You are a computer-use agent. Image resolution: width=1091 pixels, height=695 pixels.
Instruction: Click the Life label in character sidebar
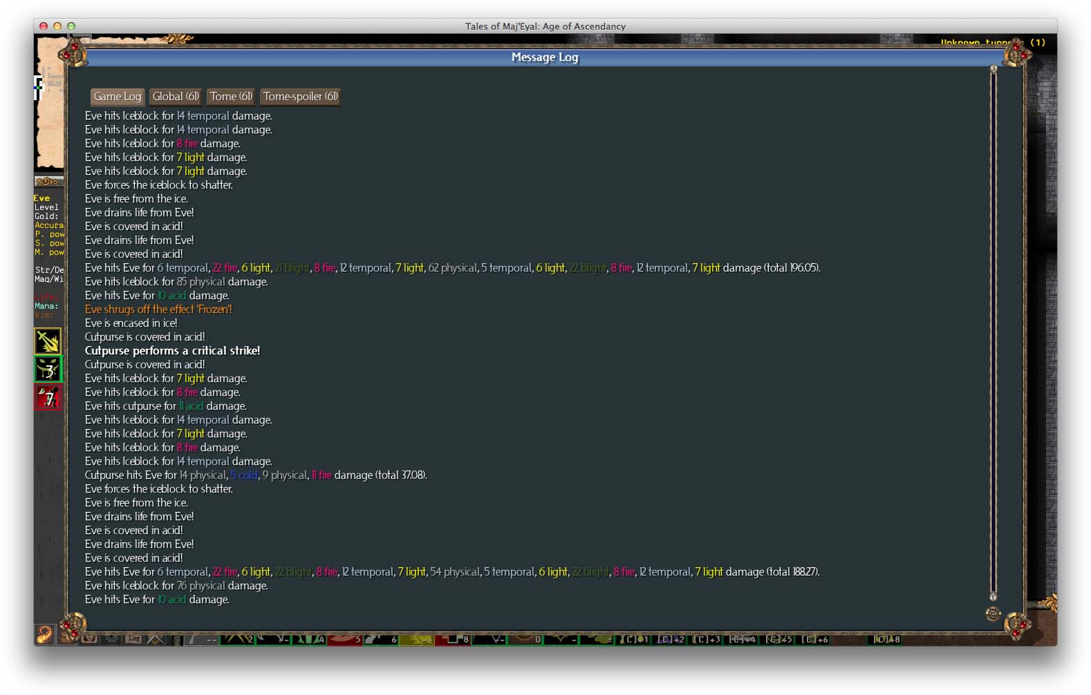(x=46, y=297)
